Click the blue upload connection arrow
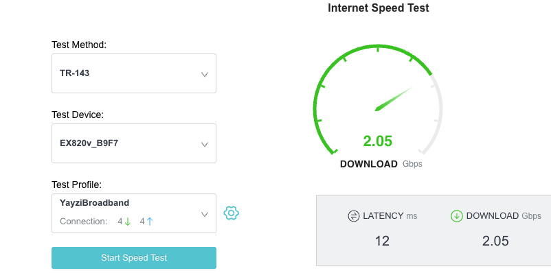 [x=150, y=222]
